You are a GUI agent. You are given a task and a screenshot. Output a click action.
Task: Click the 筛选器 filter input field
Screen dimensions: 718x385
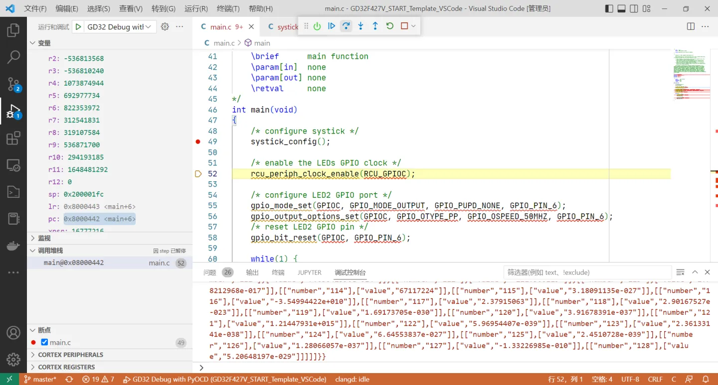coord(588,272)
